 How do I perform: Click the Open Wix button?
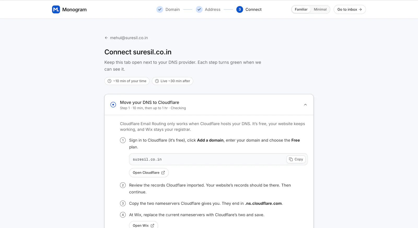(143, 225)
